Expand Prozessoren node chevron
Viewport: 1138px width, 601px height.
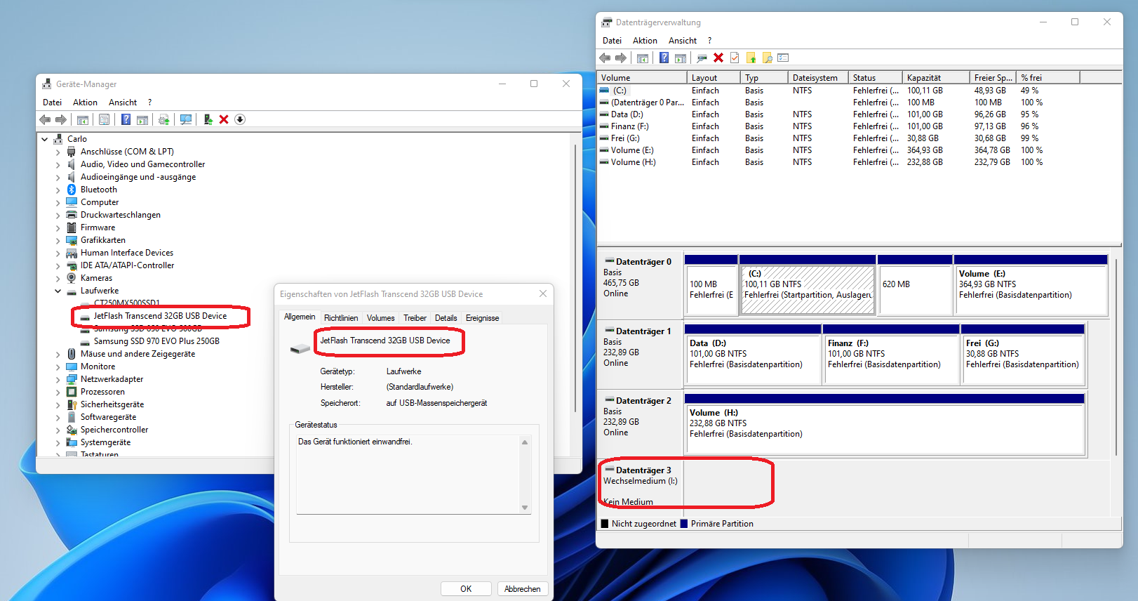tap(58, 392)
